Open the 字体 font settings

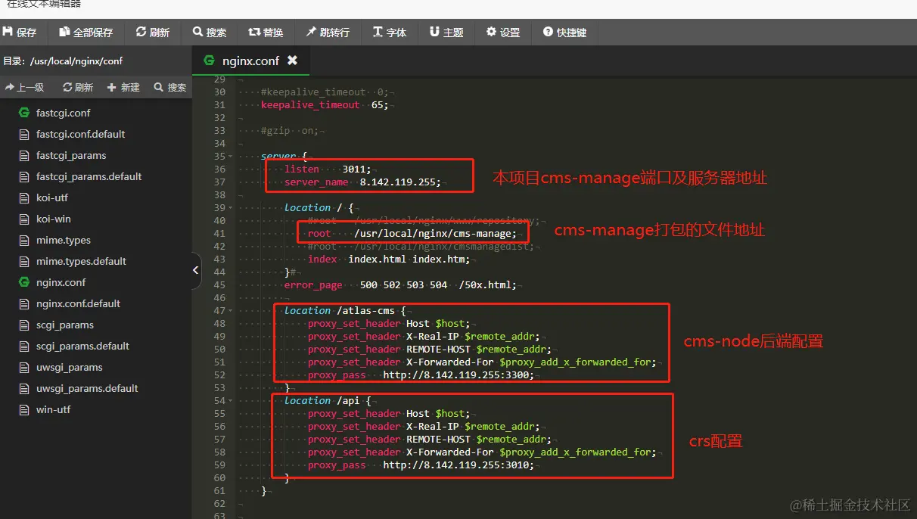(x=390, y=33)
